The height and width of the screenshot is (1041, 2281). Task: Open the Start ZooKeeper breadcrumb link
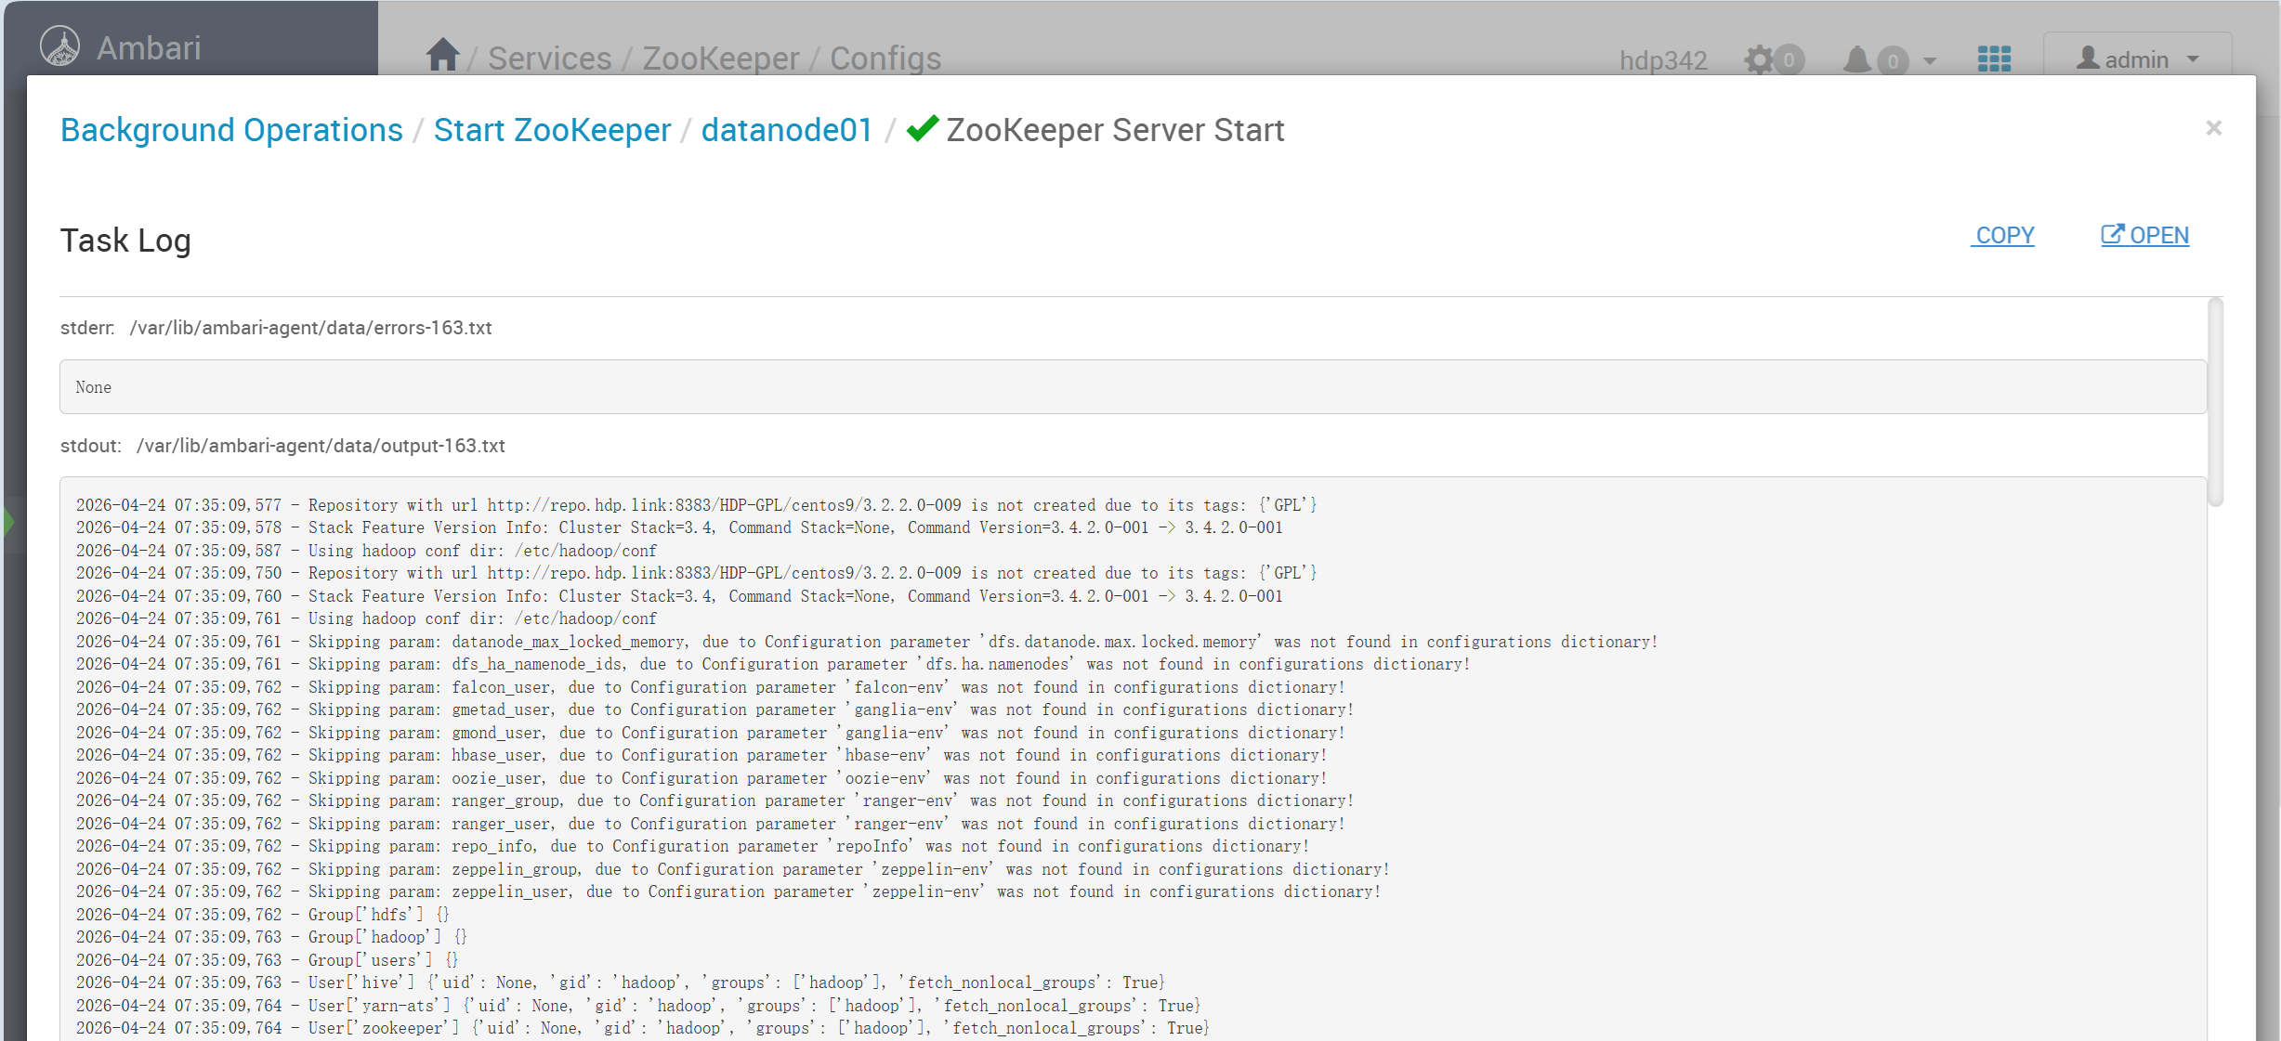coord(552,130)
